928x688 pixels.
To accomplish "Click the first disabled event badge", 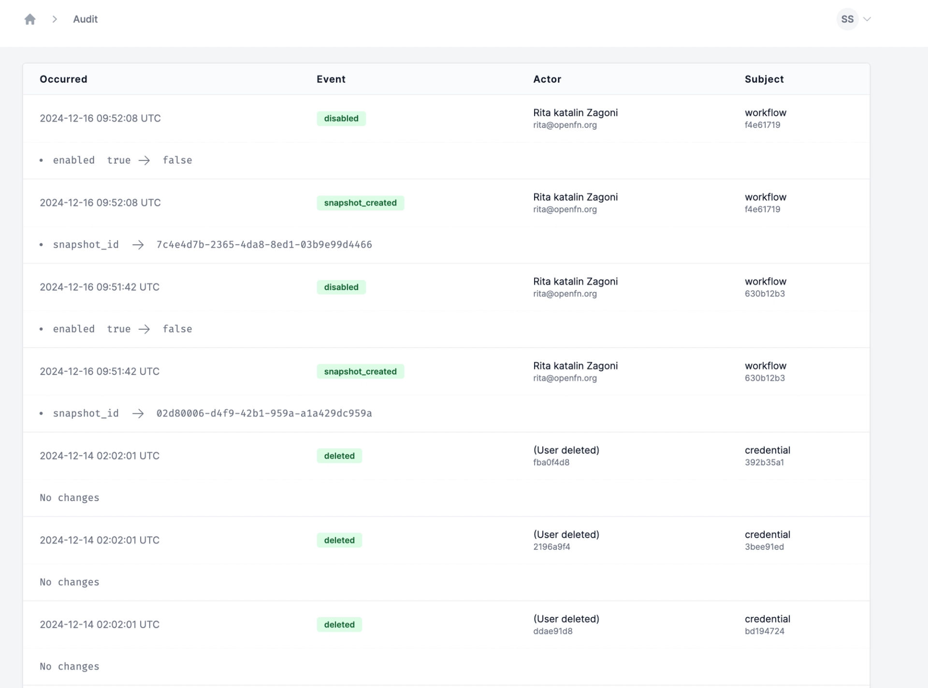I will click(x=341, y=119).
